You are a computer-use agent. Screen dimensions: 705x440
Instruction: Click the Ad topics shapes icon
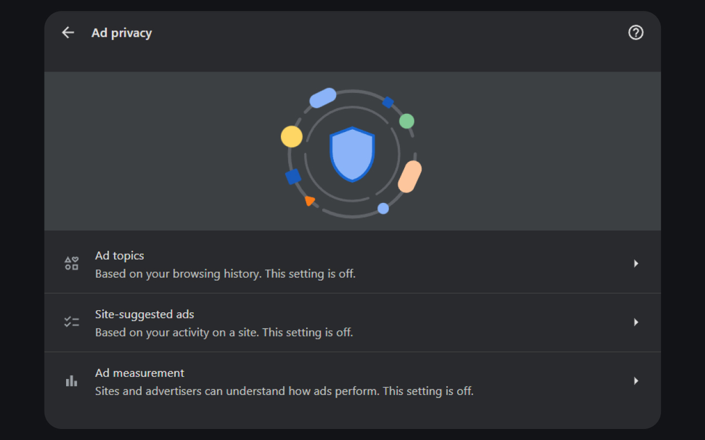71,263
